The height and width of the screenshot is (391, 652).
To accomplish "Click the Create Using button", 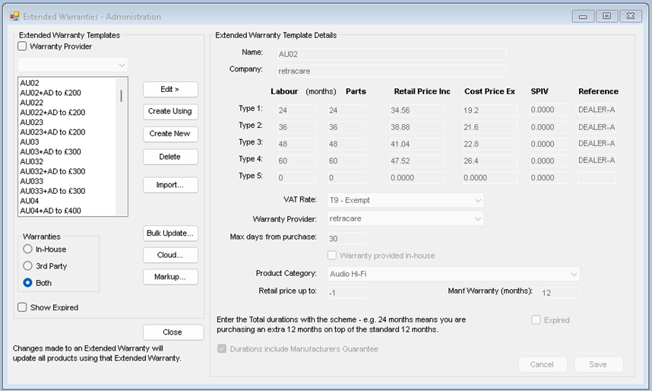I will click(170, 112).
